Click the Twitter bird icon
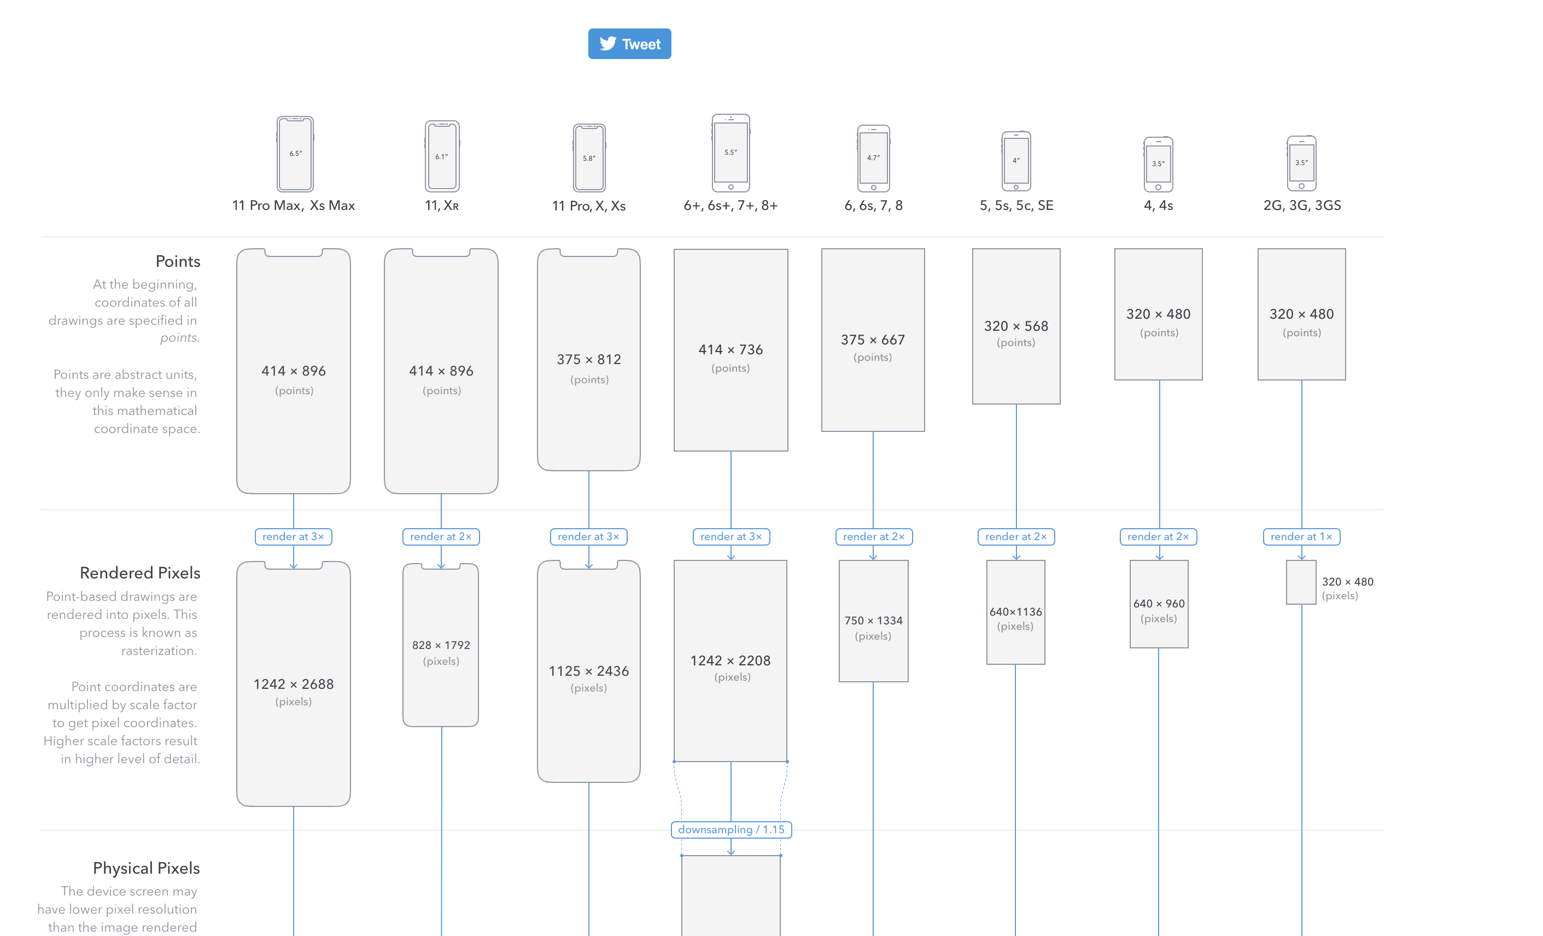This screenshot has width=1543, height=936. (x=608, y=43)
